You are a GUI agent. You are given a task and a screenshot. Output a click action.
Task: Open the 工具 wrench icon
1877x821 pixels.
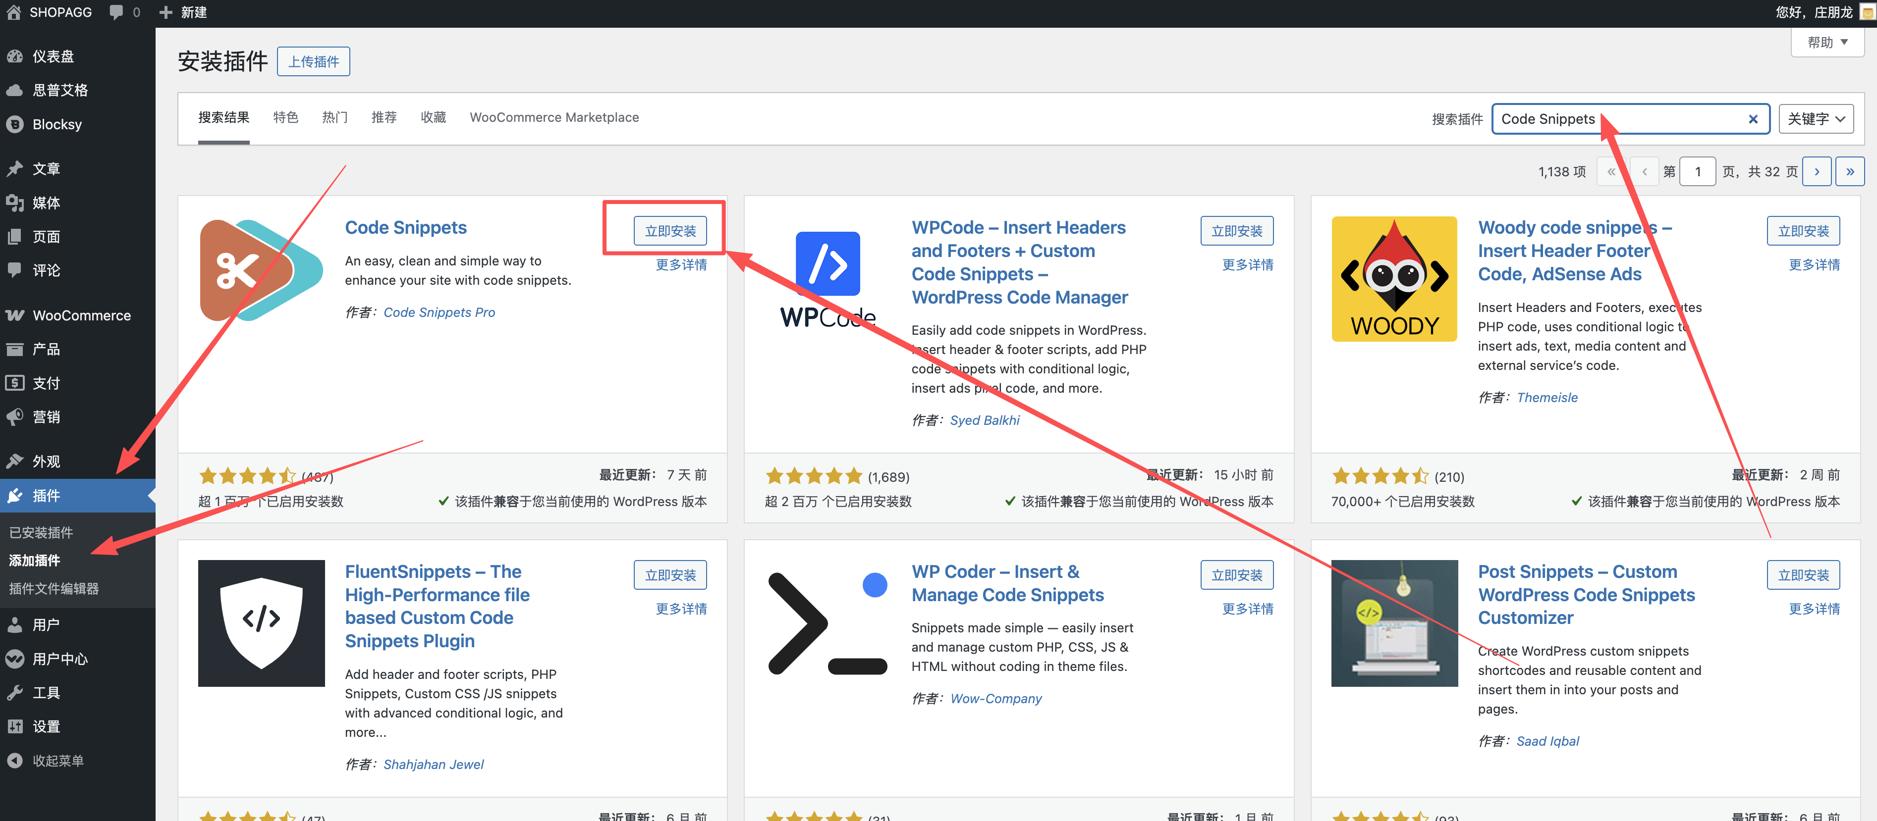click(x=14, y=692)
